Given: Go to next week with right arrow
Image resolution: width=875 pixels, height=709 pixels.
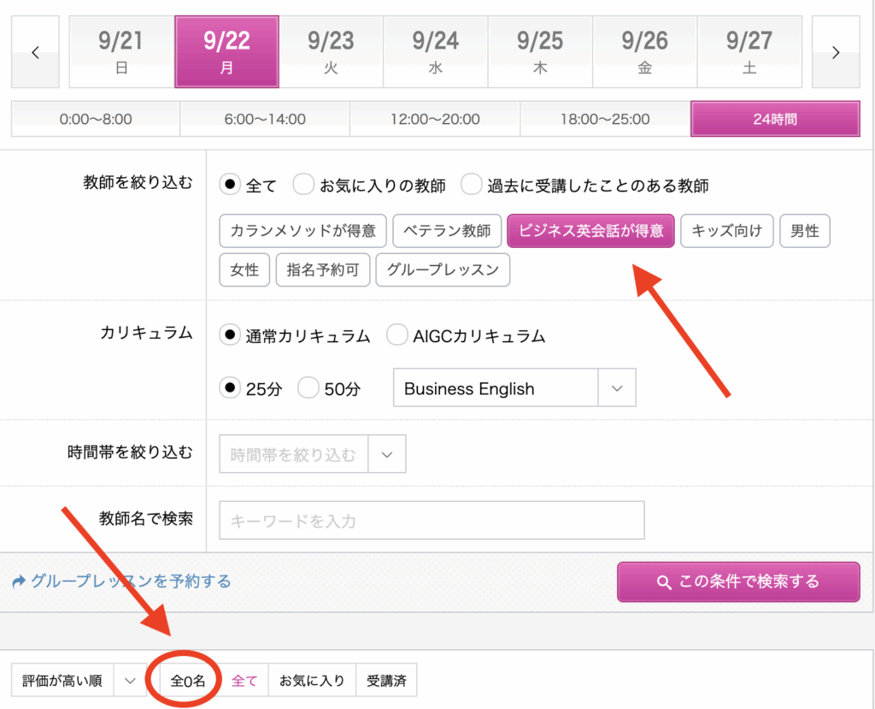Looking at the screenshot, I should coord(835,52).
